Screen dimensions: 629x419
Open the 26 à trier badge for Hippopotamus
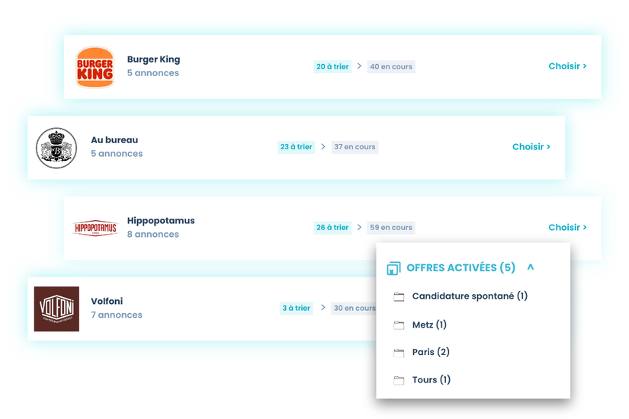point(332,227)
